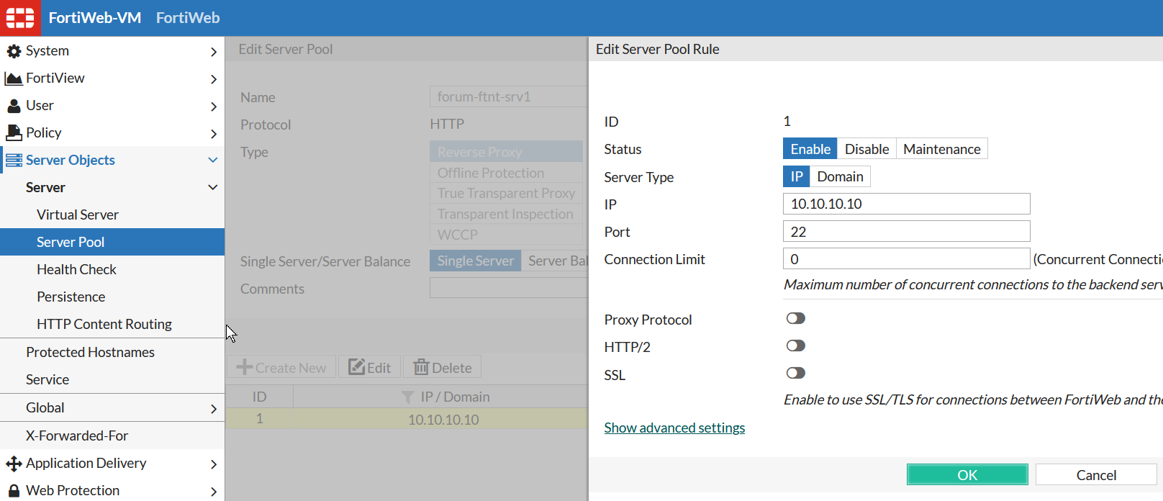This screenshot has width=1163, height=501.
Task: Click the System gear icon
Action: coord(14,51)
